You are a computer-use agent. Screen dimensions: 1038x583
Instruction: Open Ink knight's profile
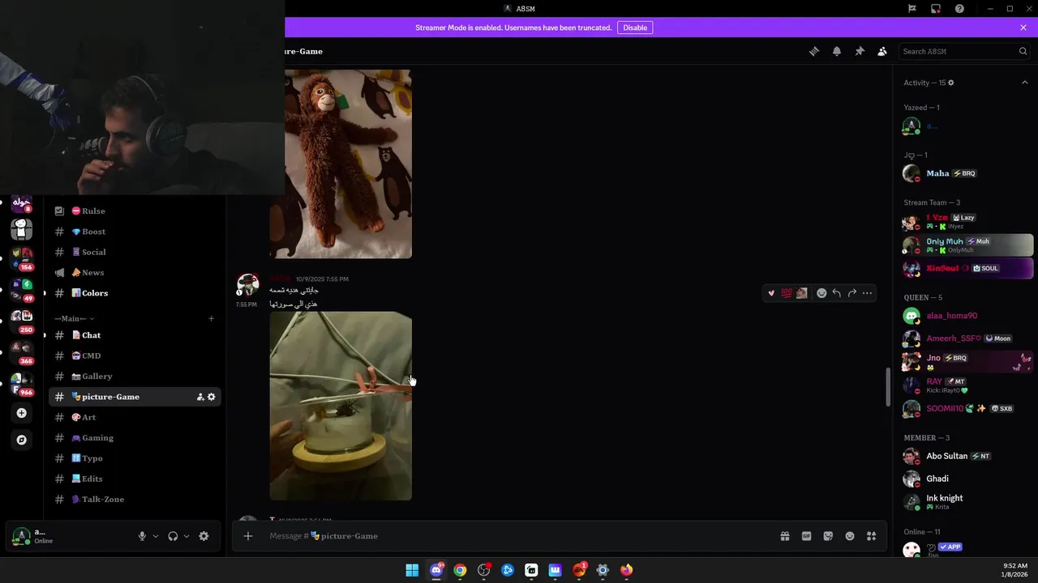tap(967, 501)
